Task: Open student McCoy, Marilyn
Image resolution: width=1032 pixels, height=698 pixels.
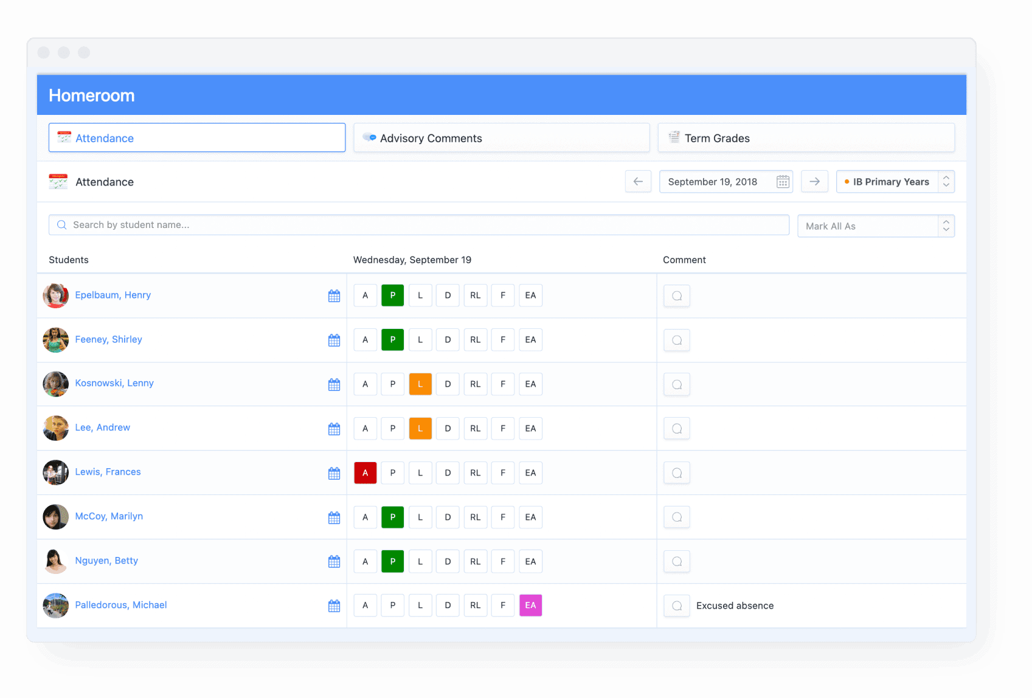Action: pyautogui.click(x=109, y=516)
